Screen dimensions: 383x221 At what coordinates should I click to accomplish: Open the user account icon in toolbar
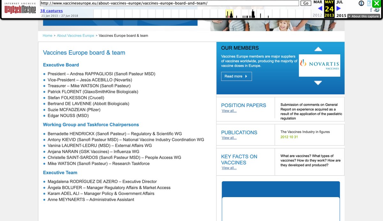click(361, 4)
